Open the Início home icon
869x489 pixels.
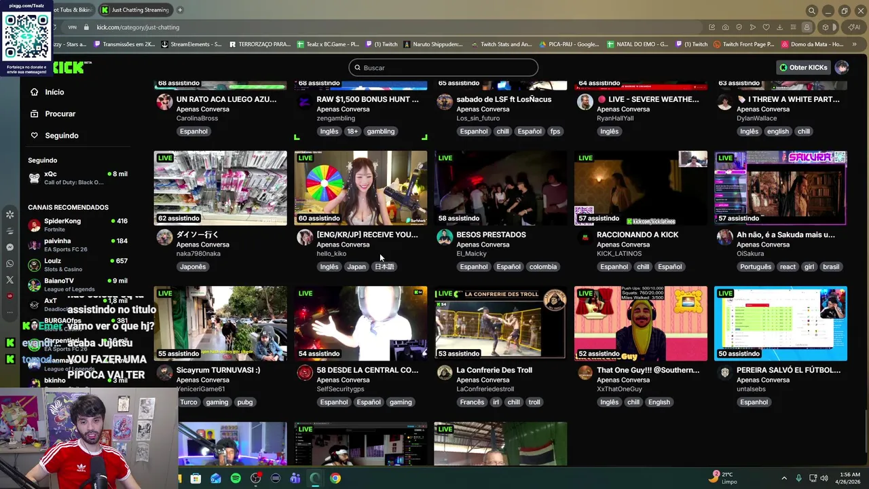(35, 92)
